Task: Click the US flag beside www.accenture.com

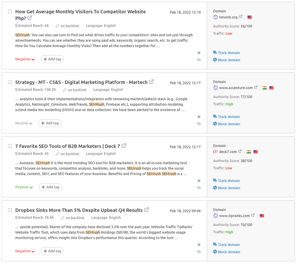Action: point(271,88)
